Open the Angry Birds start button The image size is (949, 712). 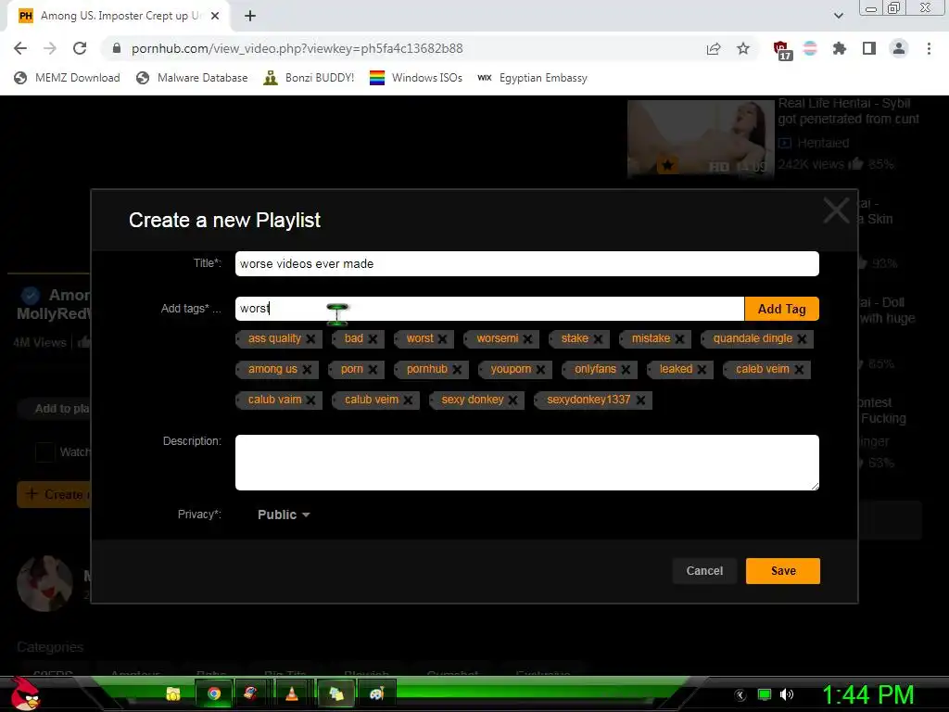[24, 693]
